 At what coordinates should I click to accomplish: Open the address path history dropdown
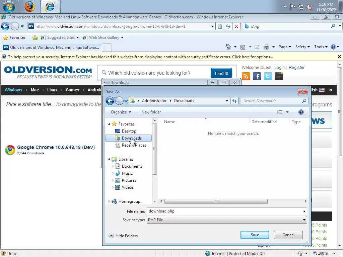click(227, 101)
